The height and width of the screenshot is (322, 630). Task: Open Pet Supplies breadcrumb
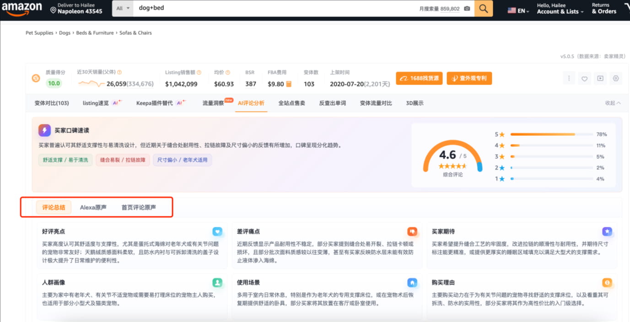39,33
